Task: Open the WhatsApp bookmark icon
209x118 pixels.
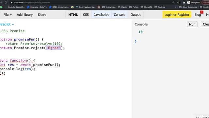Action: pyautogui.click(x=1, y=7)
